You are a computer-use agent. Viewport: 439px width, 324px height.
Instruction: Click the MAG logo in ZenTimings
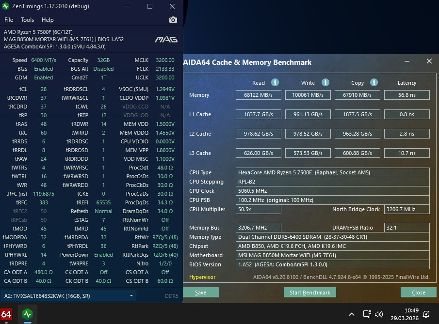click(166, 39)
